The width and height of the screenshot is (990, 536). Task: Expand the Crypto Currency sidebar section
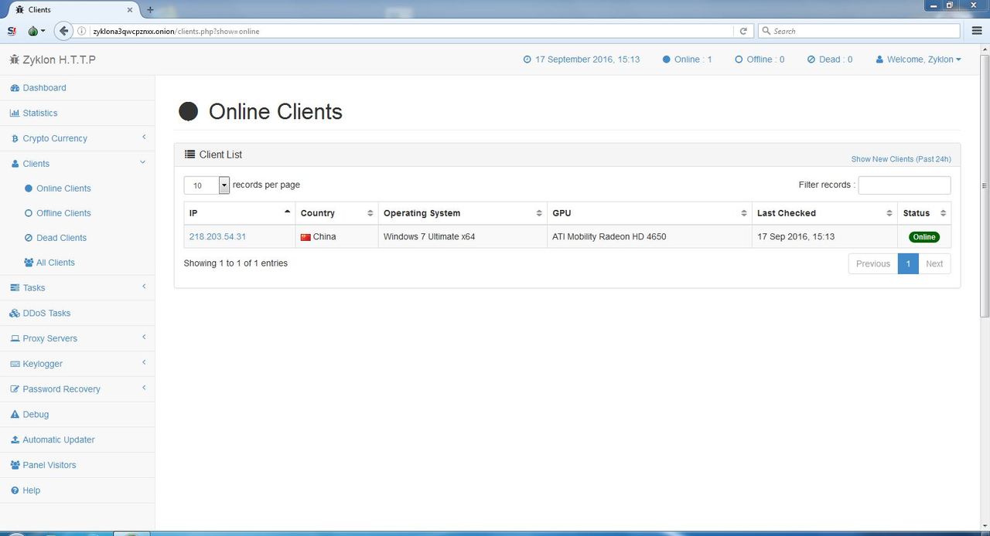pyautogui.click(x=77, y=138)
